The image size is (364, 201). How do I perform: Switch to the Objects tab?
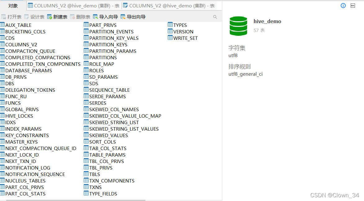click(13, 6)
